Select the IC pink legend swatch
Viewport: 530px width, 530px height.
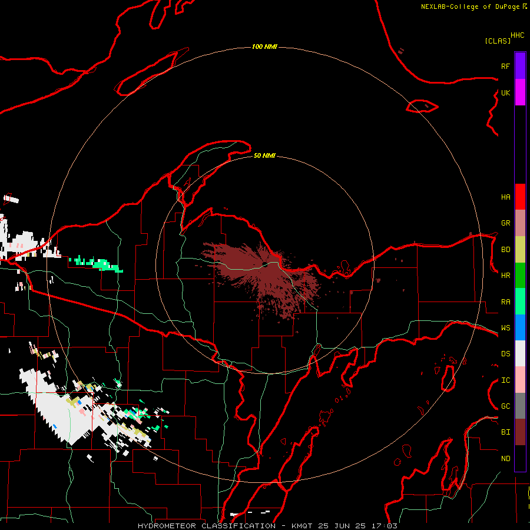coord(520,380)
